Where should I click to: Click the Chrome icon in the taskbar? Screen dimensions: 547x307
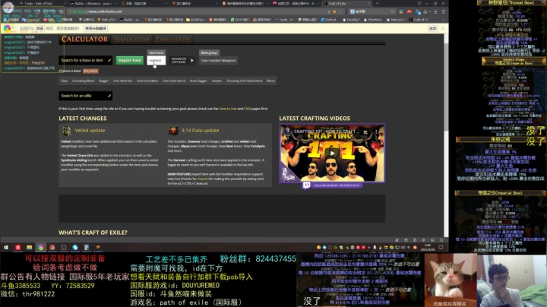tap(41, 247)
